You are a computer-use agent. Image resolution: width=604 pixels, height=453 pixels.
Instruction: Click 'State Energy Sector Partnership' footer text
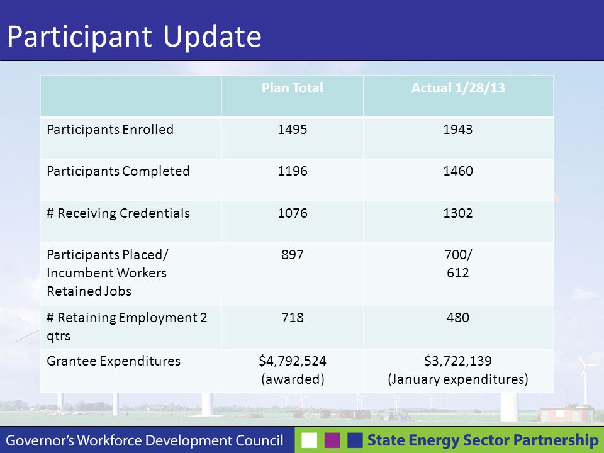pos(483,440)
